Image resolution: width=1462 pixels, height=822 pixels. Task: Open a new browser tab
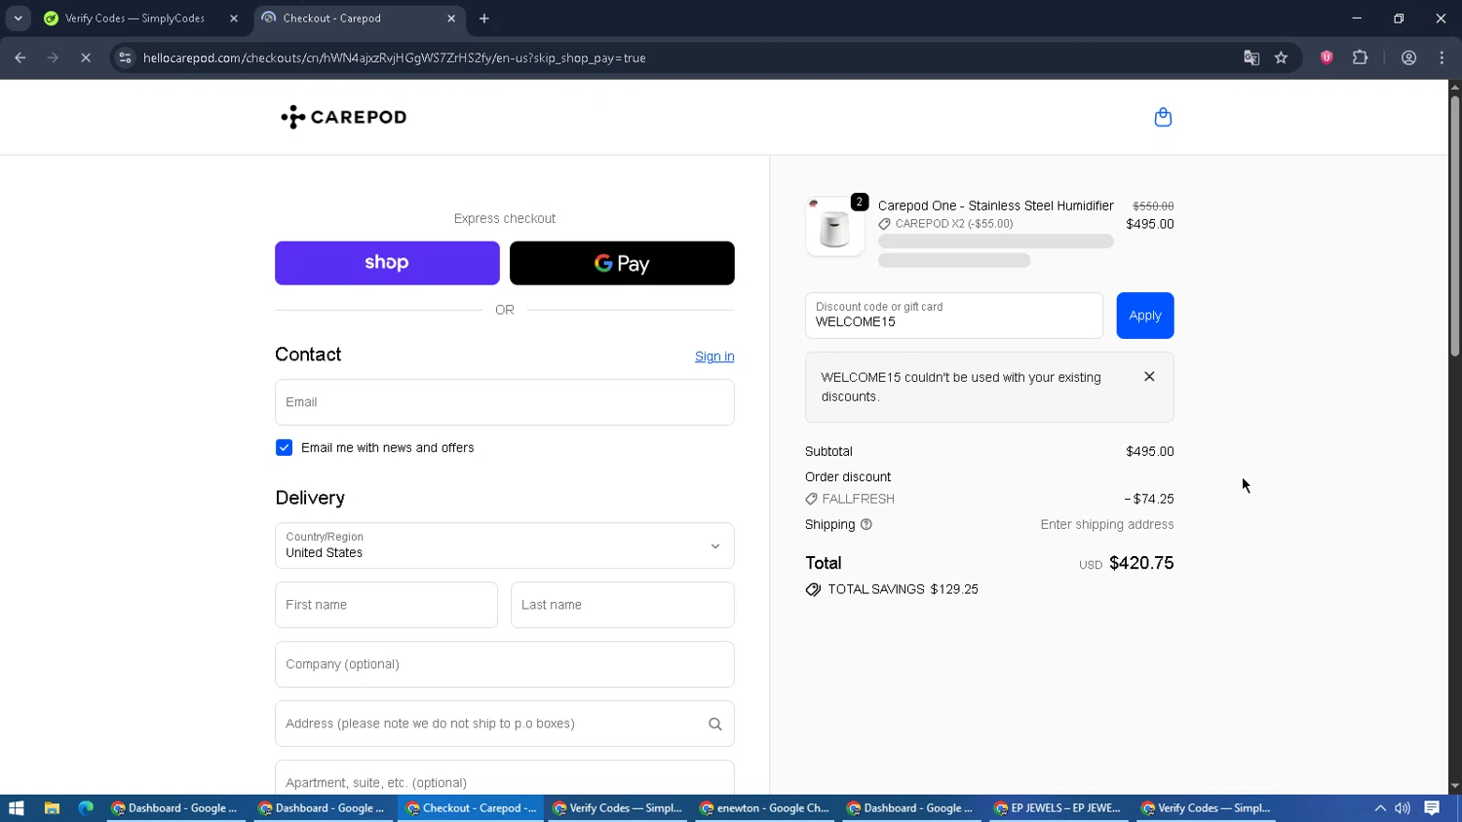pos(484,18)
